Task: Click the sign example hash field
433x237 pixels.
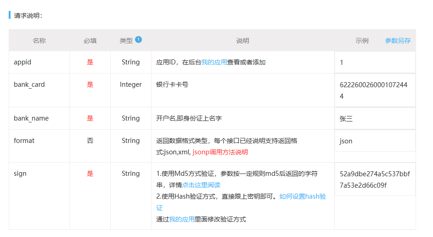Action: 375,179
